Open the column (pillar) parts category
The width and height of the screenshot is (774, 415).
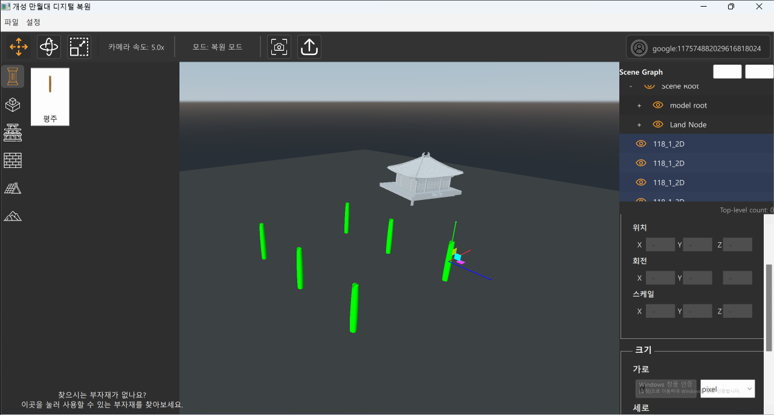pos(13,77)
